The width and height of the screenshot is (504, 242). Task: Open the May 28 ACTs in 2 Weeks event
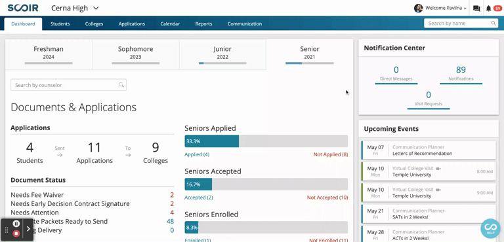pos(429,234)
